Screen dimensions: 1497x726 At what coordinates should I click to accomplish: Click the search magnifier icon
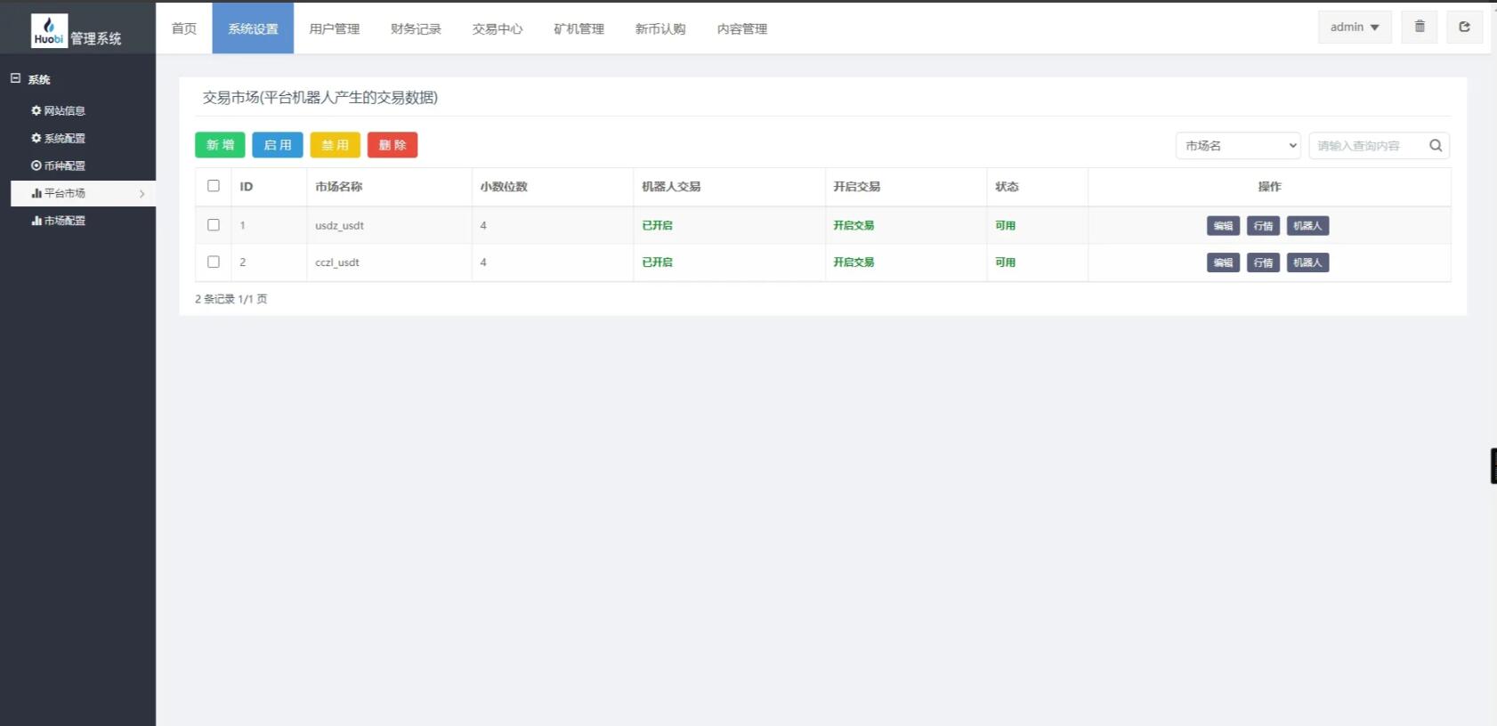[x=1435, y=146]
